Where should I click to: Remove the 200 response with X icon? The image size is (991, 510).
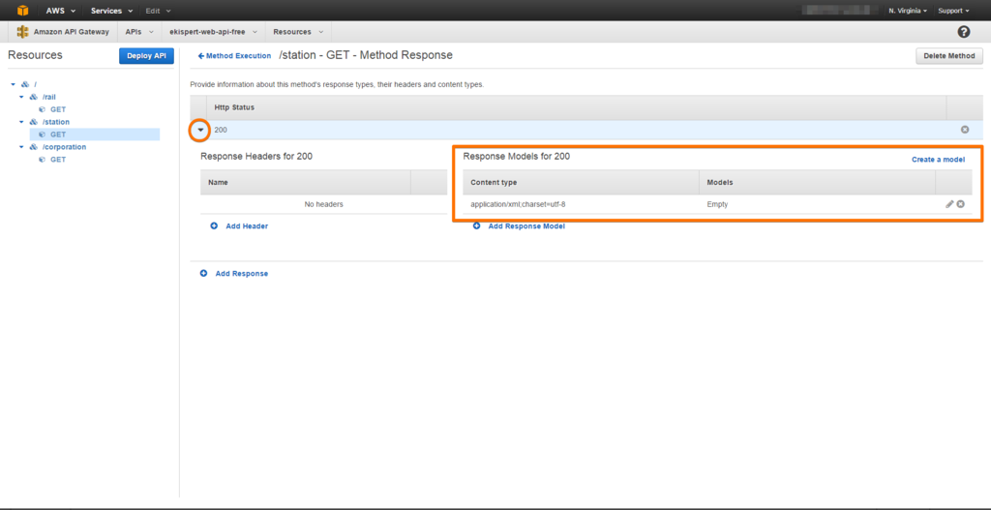point(965,130)
